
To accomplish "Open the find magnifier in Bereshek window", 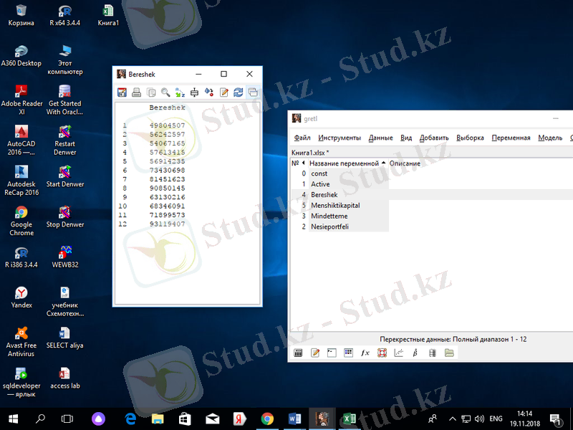I will coord(165,92).
